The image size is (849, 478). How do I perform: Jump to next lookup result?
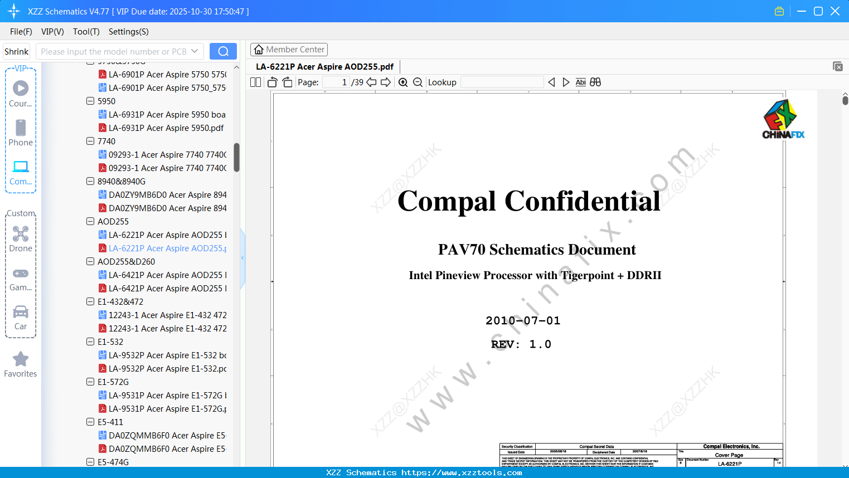pyautogui.click(x=566, y=82)
